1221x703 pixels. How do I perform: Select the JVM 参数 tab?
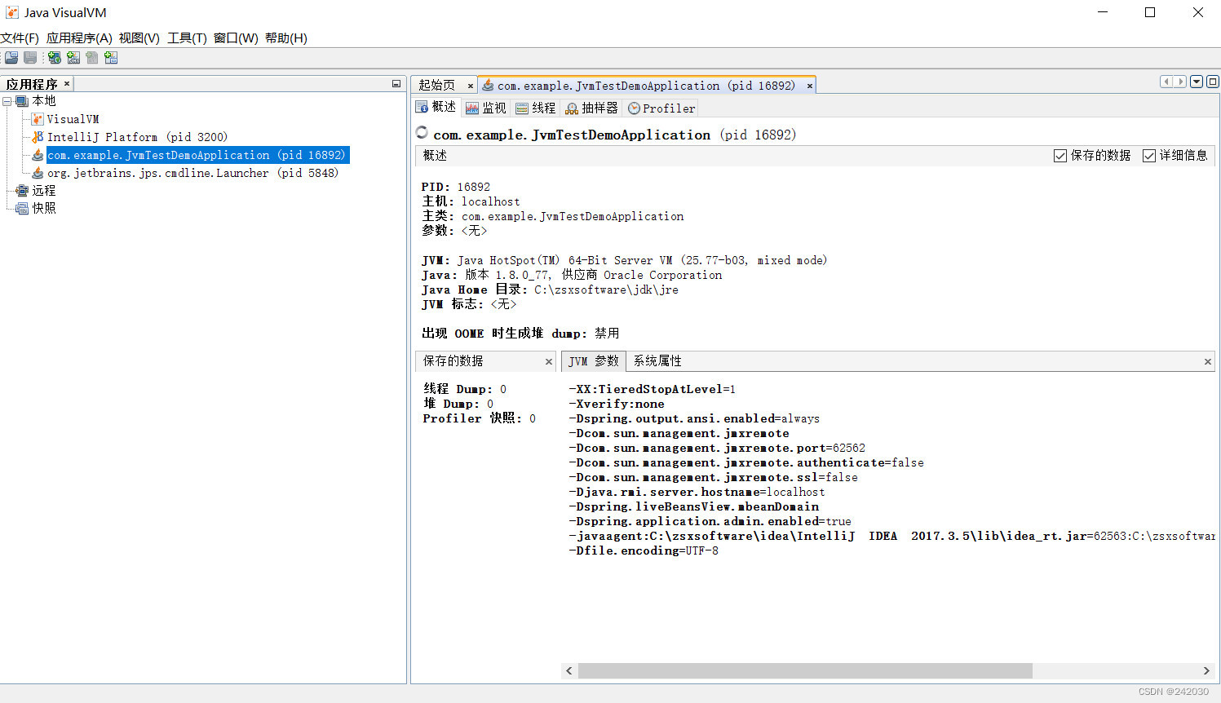[x=594, y=361]
